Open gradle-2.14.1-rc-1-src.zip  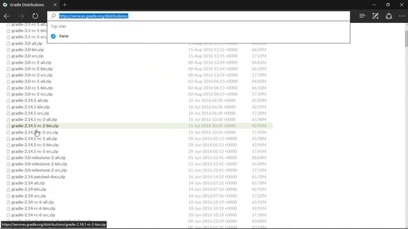tap(34, 151)
